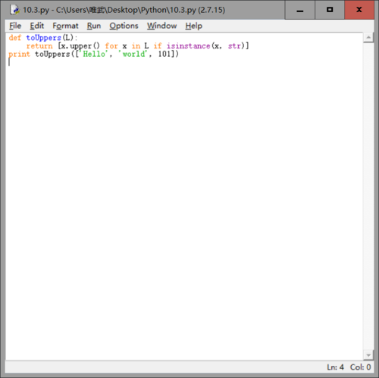Open the Help menu
This screenshot has height=378, width=379.
[193, 26]
